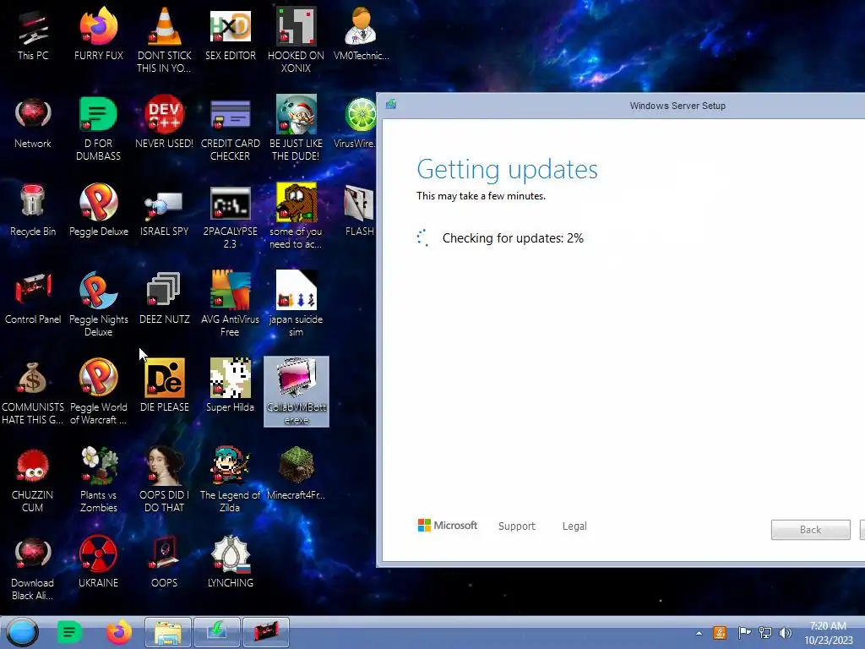865x649 pixels.
Task: Select the Minecraft4Fr... desktop icon
Action: (x=296, y=473)
